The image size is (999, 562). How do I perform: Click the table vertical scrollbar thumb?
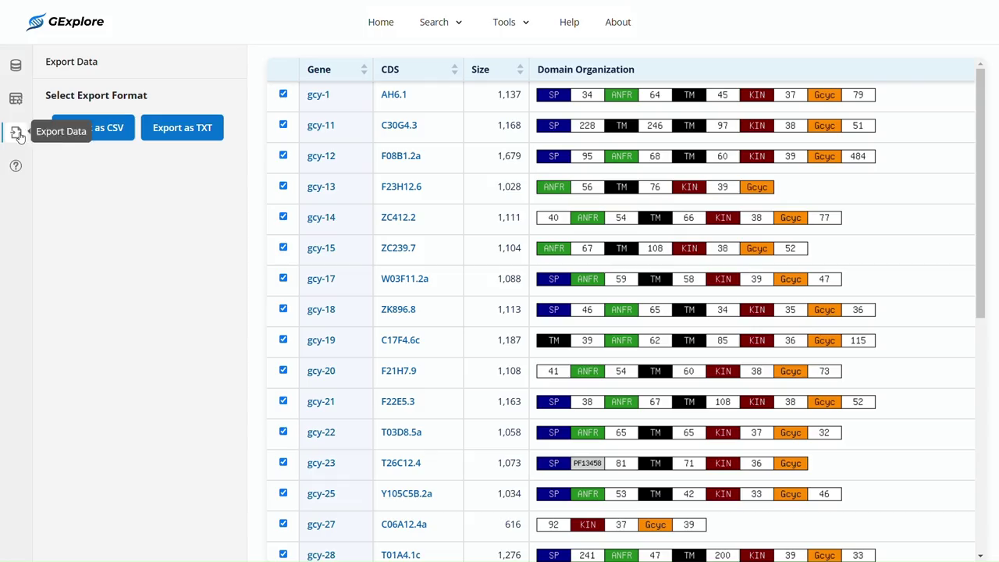point(980,194)
